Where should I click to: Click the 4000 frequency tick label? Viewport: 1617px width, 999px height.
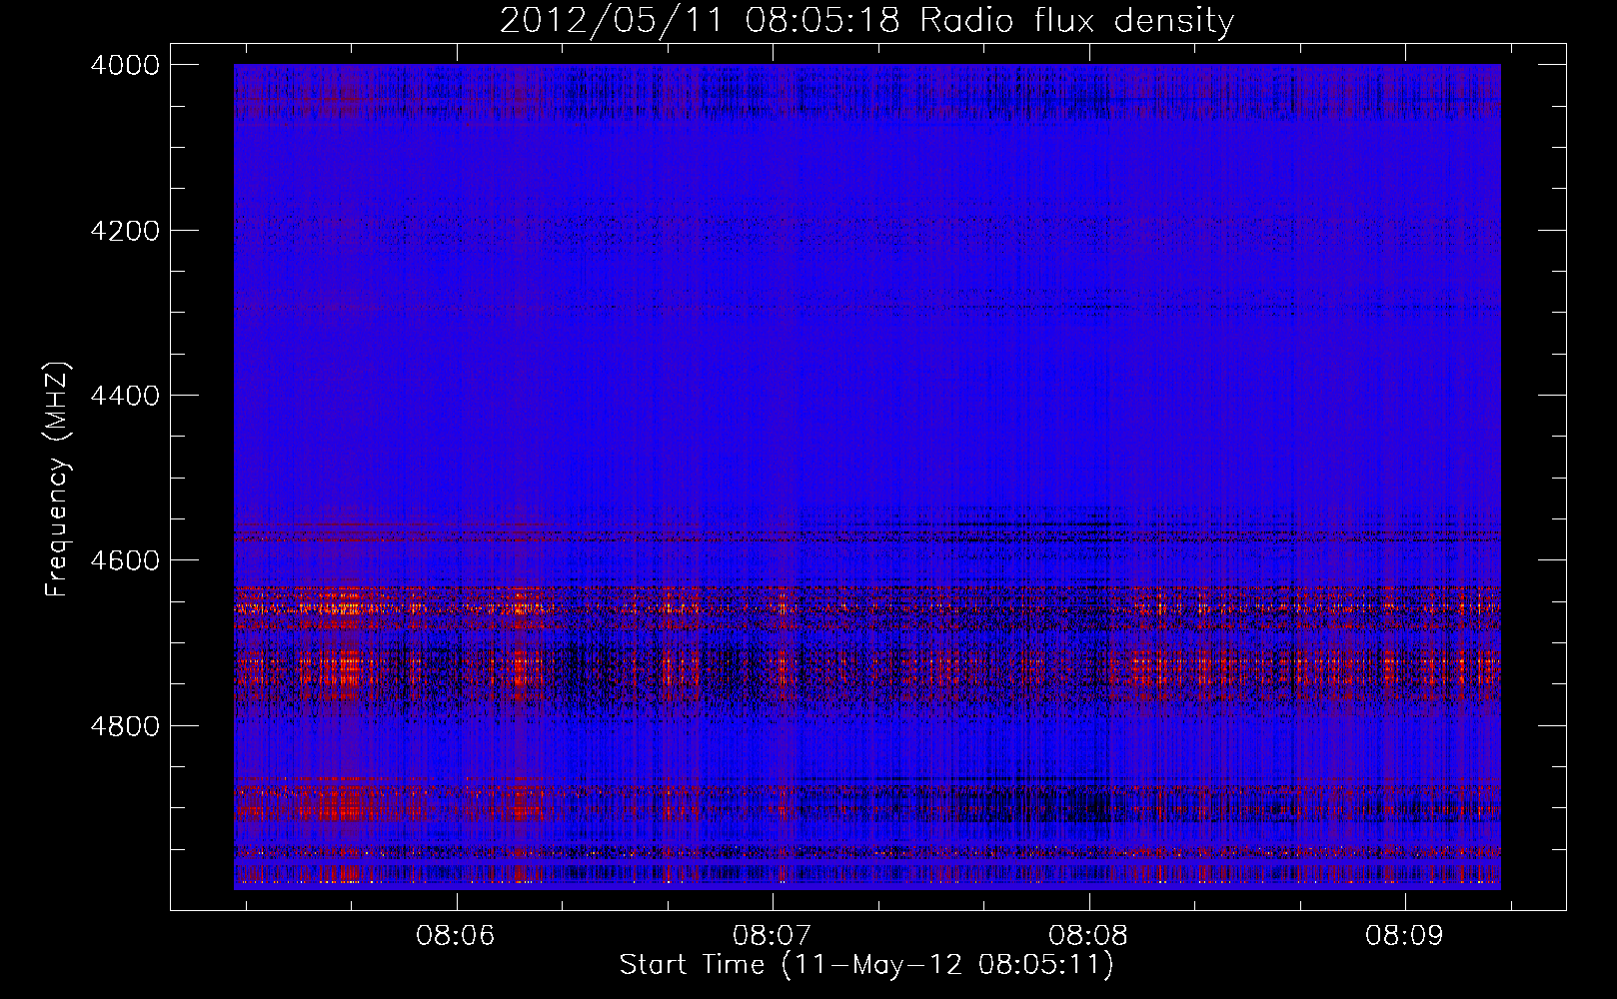coord(125,65)
